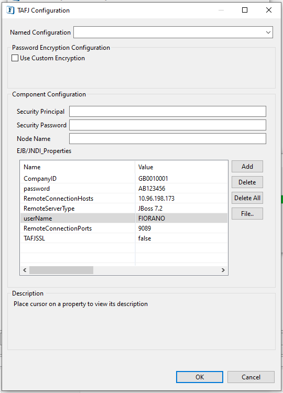Click the TAFJ Configuration title bar icon
The image size is (283, 393).
[x=10, y=10]
